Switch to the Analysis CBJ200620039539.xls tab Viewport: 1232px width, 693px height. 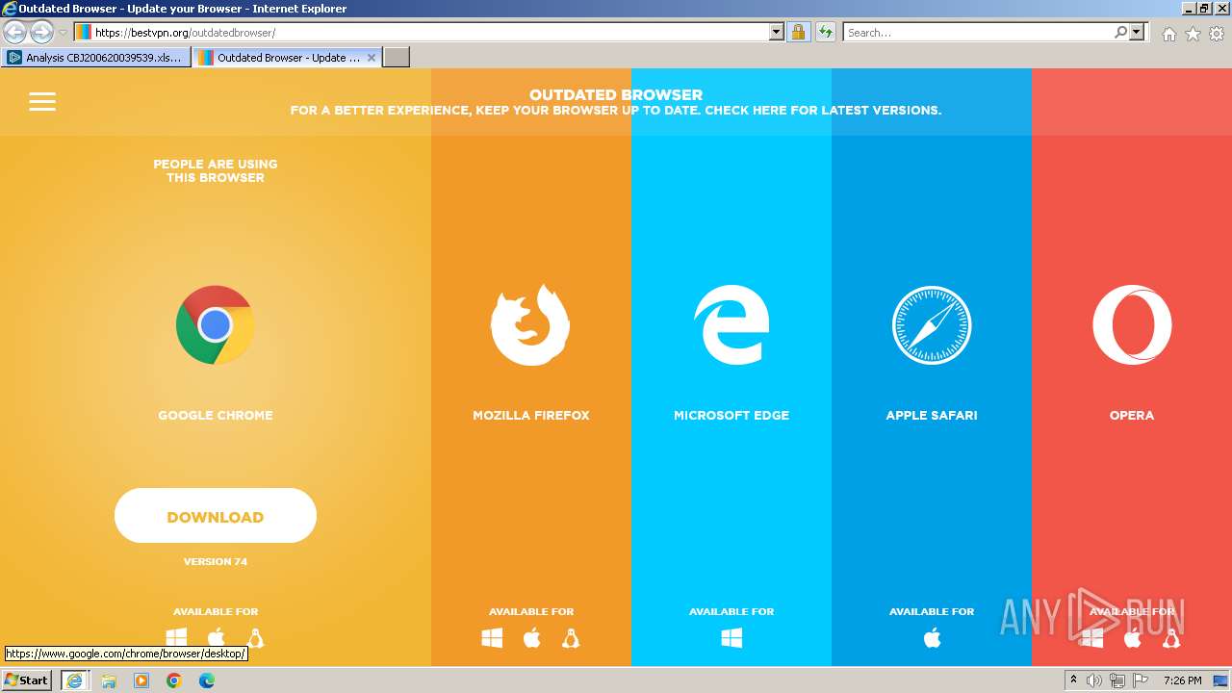pos(95,58)
